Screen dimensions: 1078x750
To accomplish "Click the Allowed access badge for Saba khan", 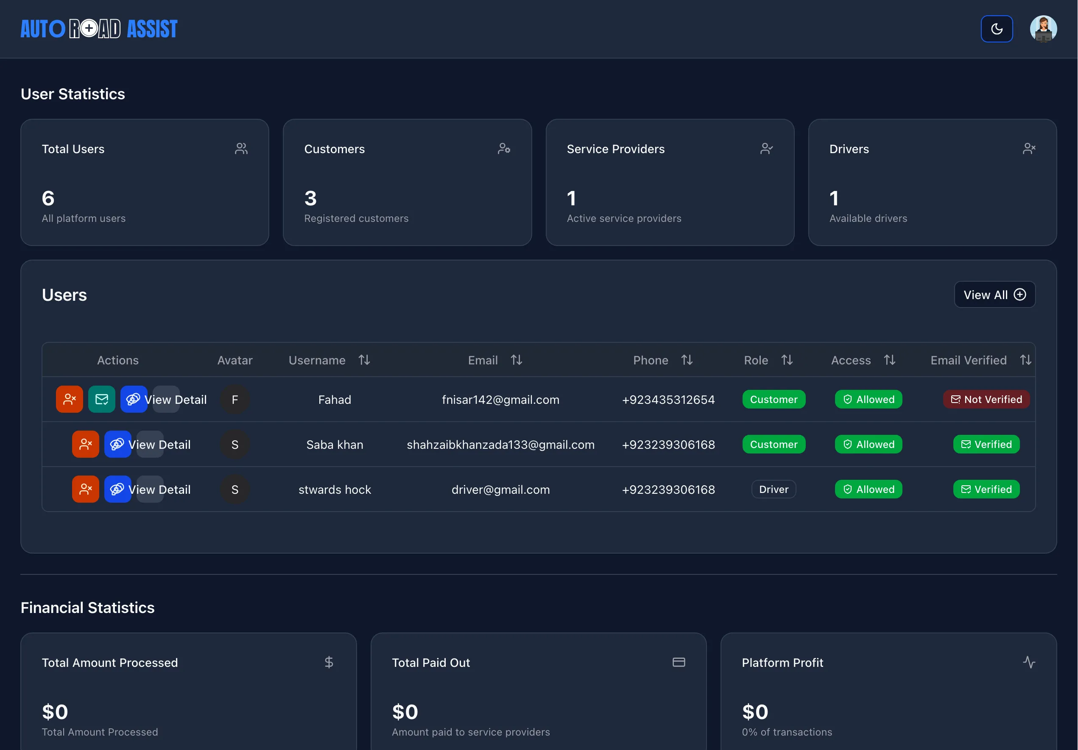I will 868,444.
